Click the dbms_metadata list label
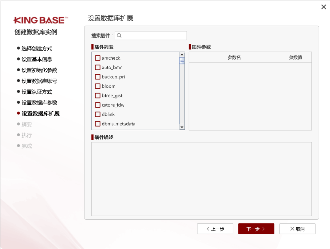 pos(119,124)
